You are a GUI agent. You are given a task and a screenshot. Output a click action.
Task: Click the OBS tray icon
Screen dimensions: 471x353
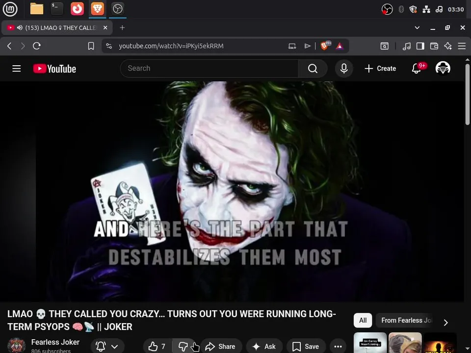pos(387,9)
